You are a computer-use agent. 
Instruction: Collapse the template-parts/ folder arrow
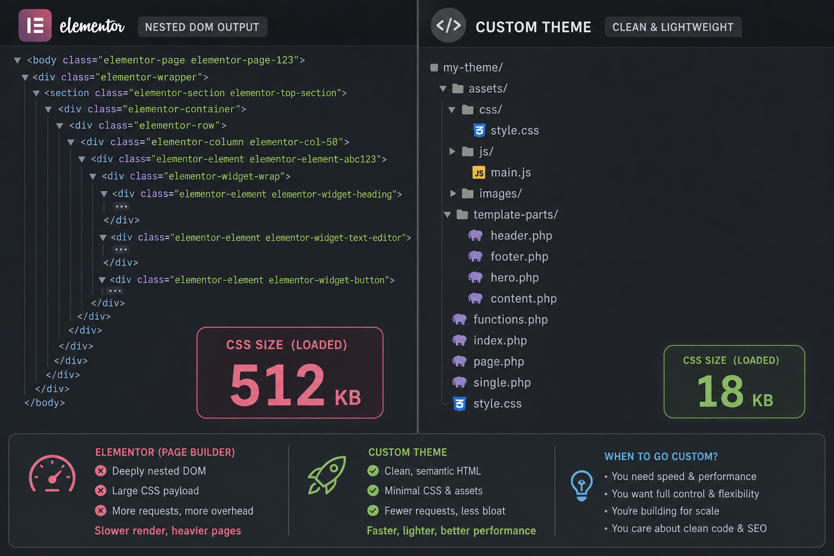tap(447, 215)
